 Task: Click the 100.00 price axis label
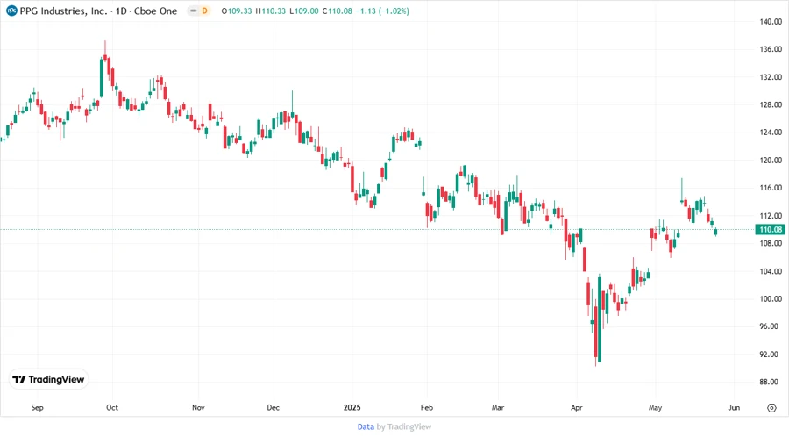pos(771,299)
